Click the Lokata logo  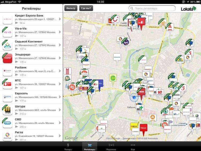(188, 9)
